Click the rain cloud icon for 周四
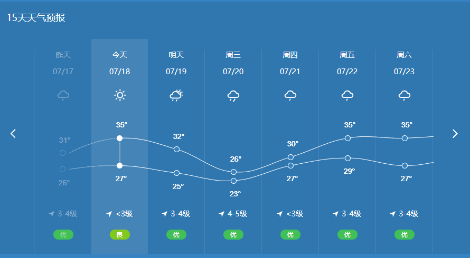 click(290, 95)
